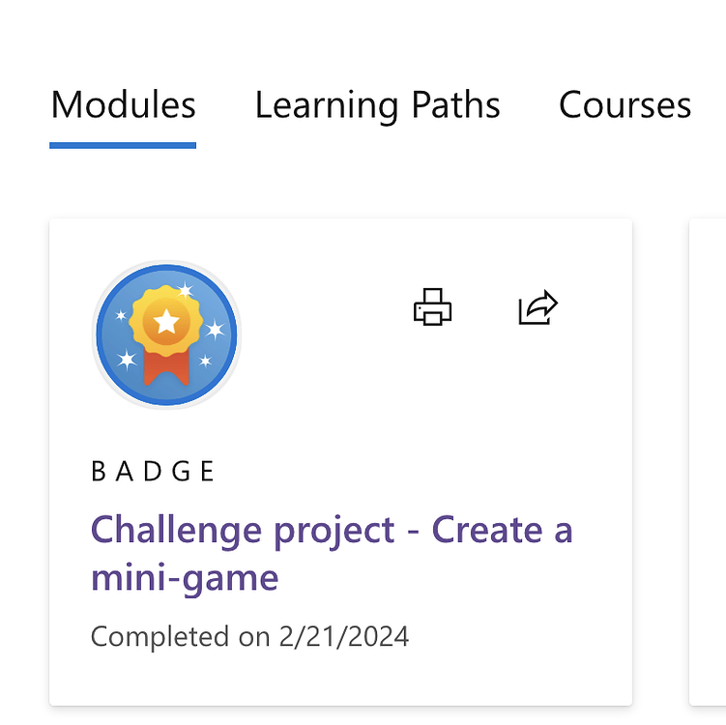Click the blue underline beneath Modules

coord(123,145)
